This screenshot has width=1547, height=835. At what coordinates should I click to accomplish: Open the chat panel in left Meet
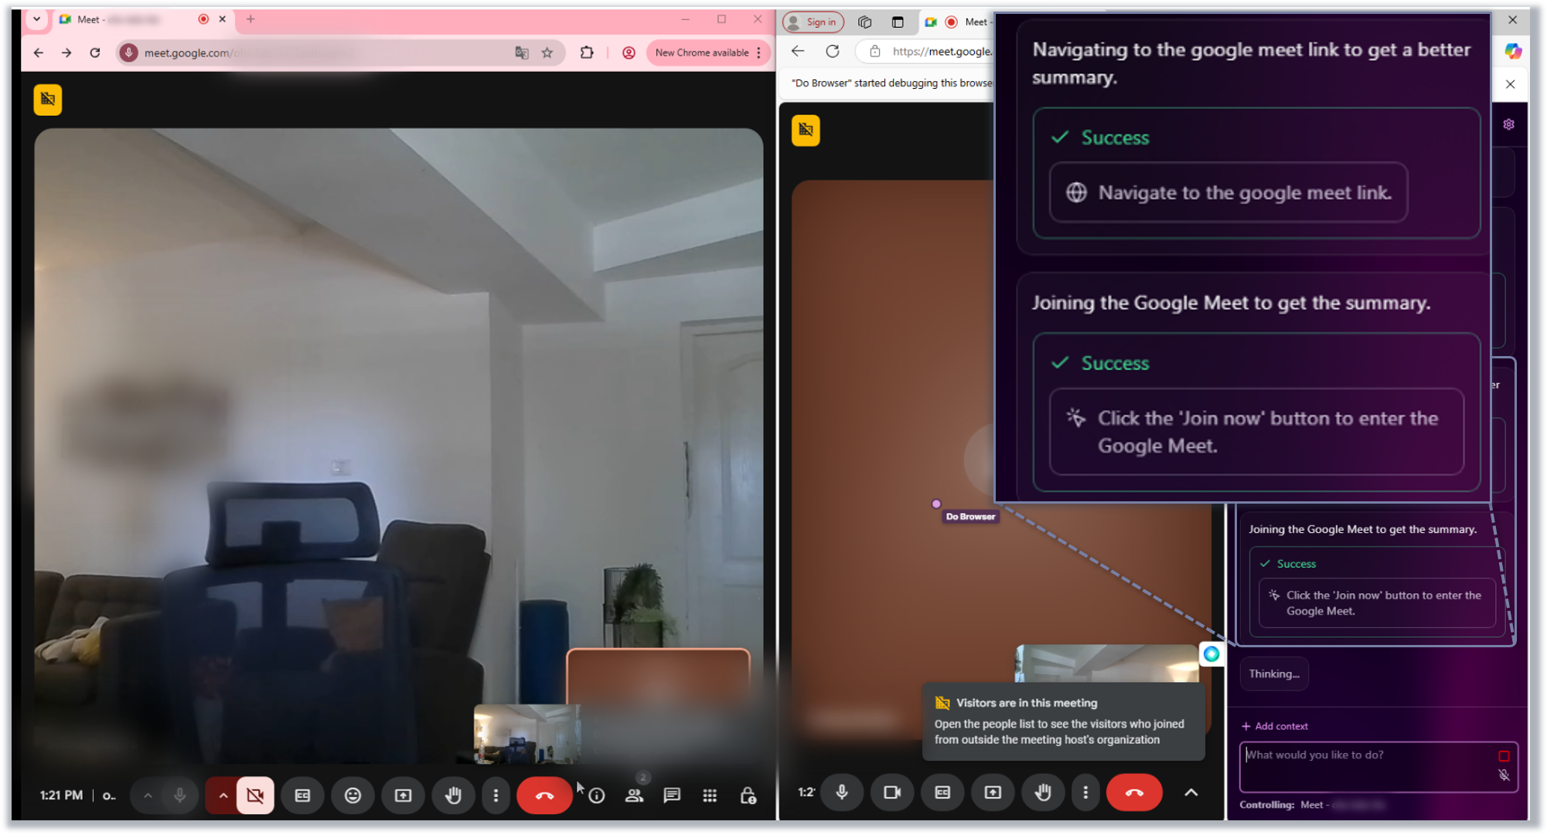pyautogui.click(x=672, y=795)
